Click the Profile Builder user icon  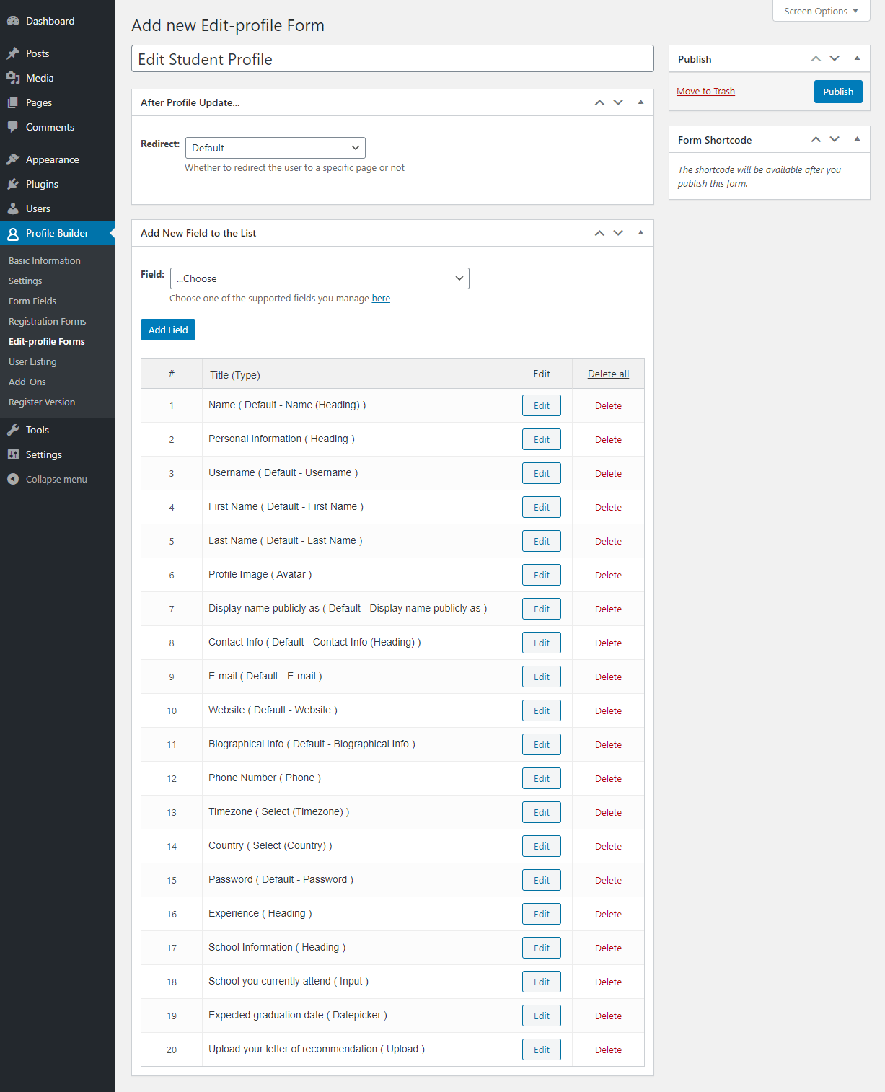tap(13, 233)
